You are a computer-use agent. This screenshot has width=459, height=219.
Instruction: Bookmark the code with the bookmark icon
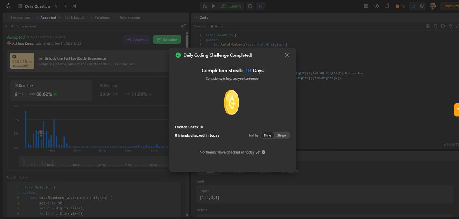[x=436, y=26]
